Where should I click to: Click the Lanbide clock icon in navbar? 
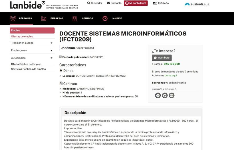click(105, 18)
